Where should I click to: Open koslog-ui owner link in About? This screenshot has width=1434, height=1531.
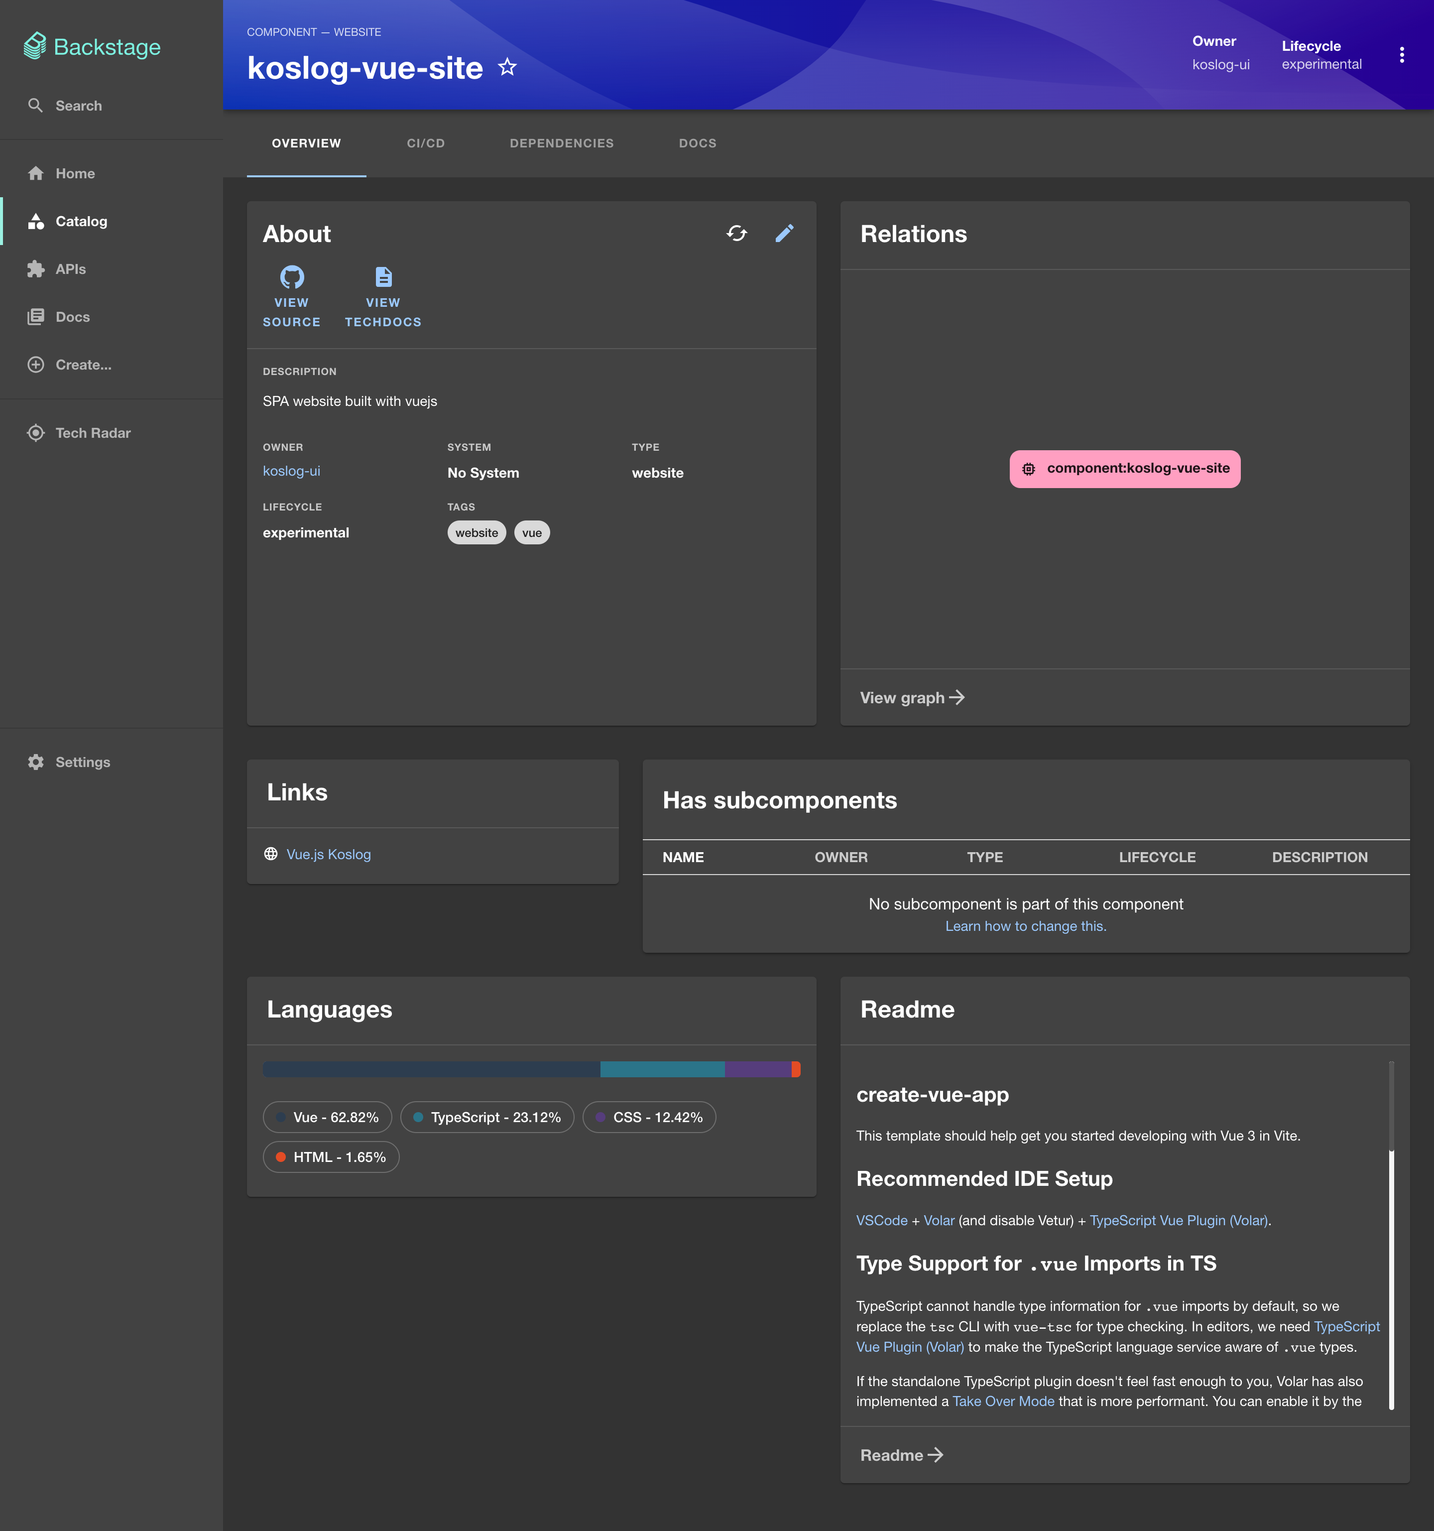291,471
